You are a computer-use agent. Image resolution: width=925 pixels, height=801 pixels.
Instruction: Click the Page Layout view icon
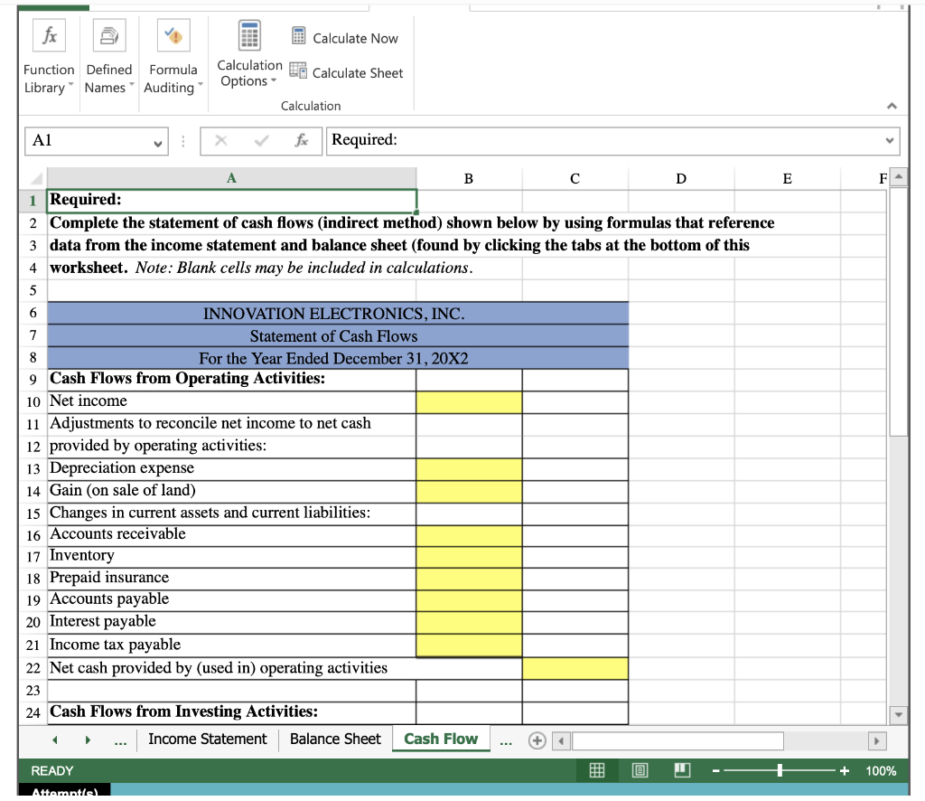(638, 769)
